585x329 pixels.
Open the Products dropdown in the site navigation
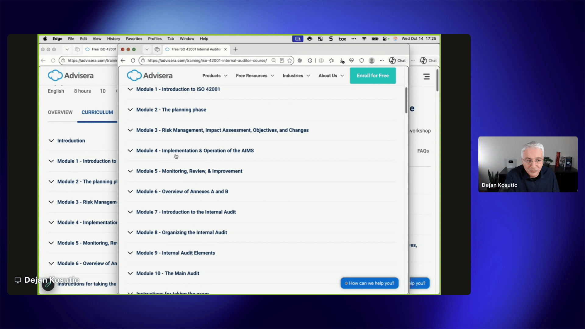215,76
